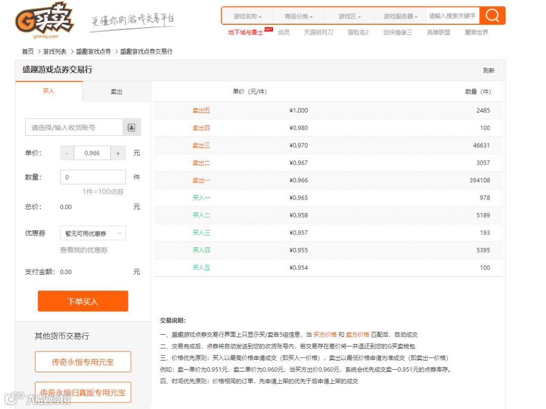Click price ¥0.966 in order book
This screenshot has width=546, height=409.
pyautogui.click(x=298, y=180)
